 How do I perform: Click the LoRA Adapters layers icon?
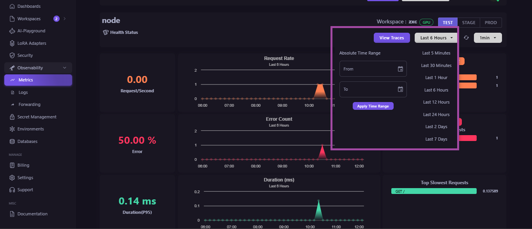coord(12,43)
